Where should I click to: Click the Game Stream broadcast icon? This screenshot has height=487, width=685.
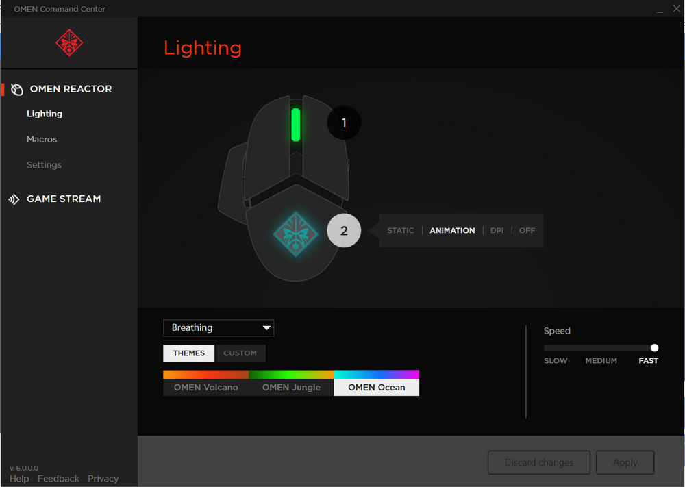tap(14, 199)
